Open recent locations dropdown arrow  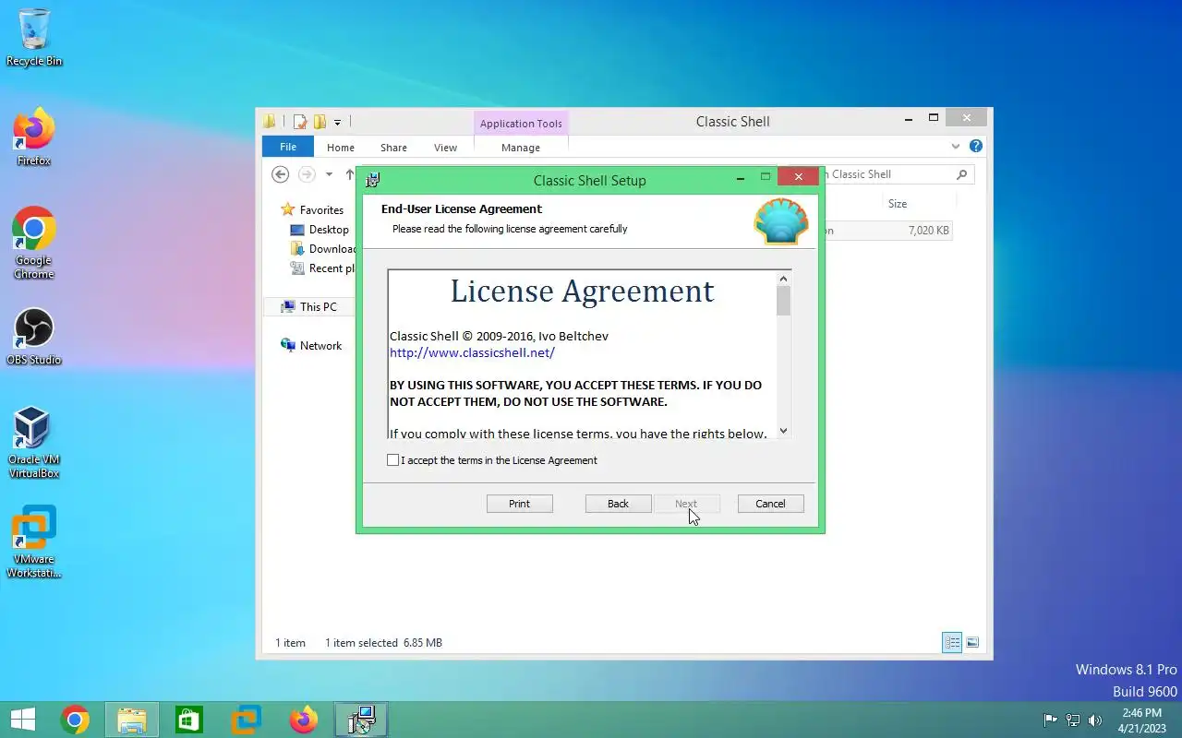click(x=329, y=174)
